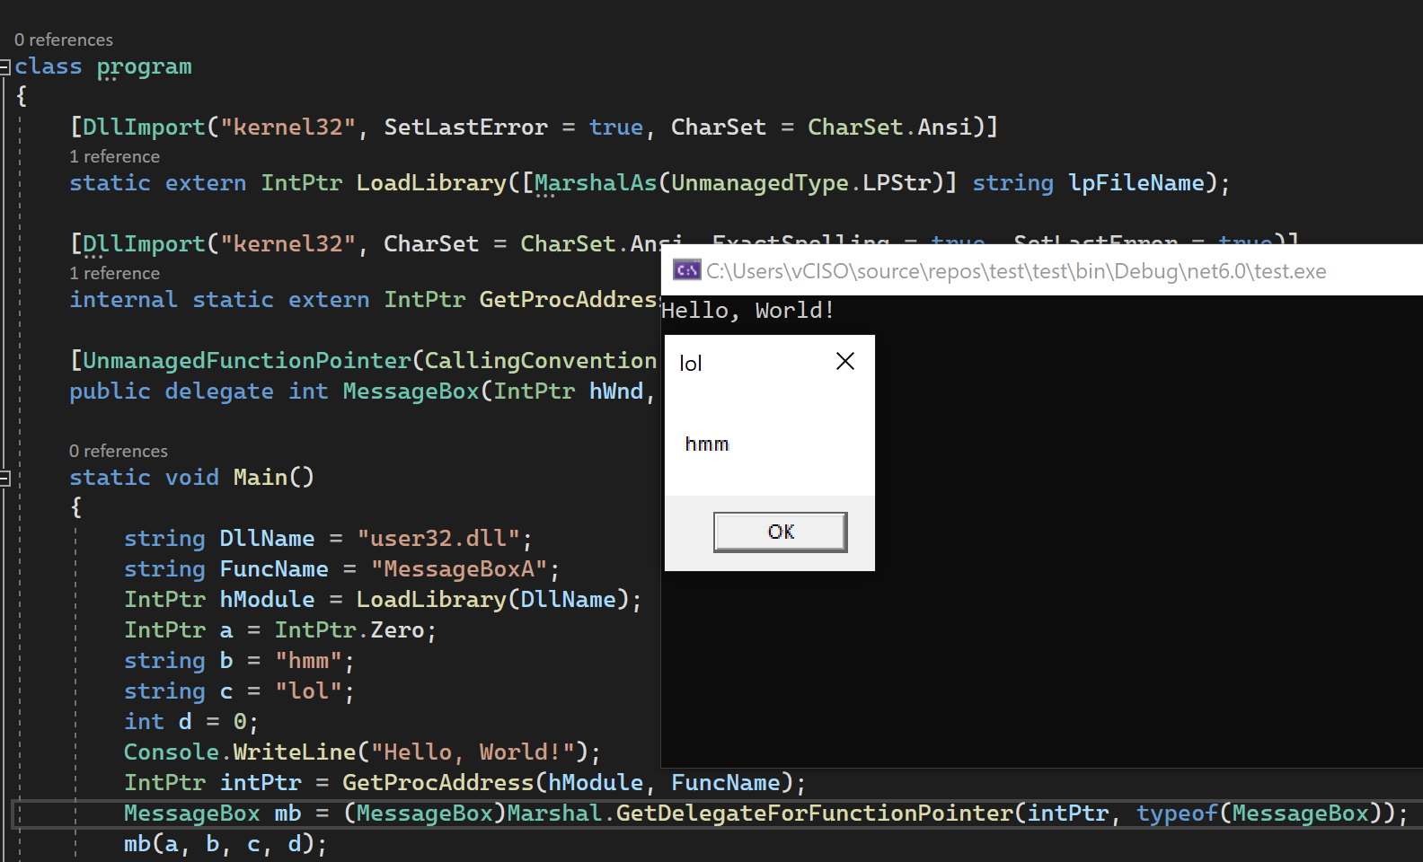
Task: Collapse the Main() method outline
Action: point(4,478)
